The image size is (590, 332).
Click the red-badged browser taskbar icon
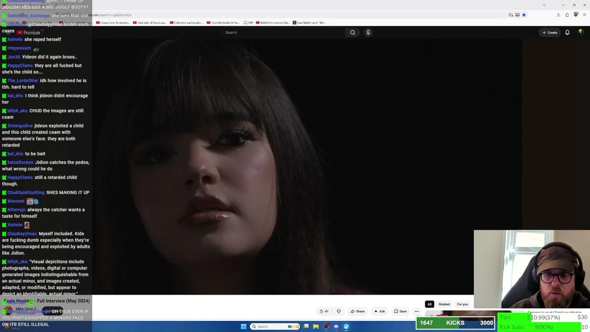tap(326, 326)
